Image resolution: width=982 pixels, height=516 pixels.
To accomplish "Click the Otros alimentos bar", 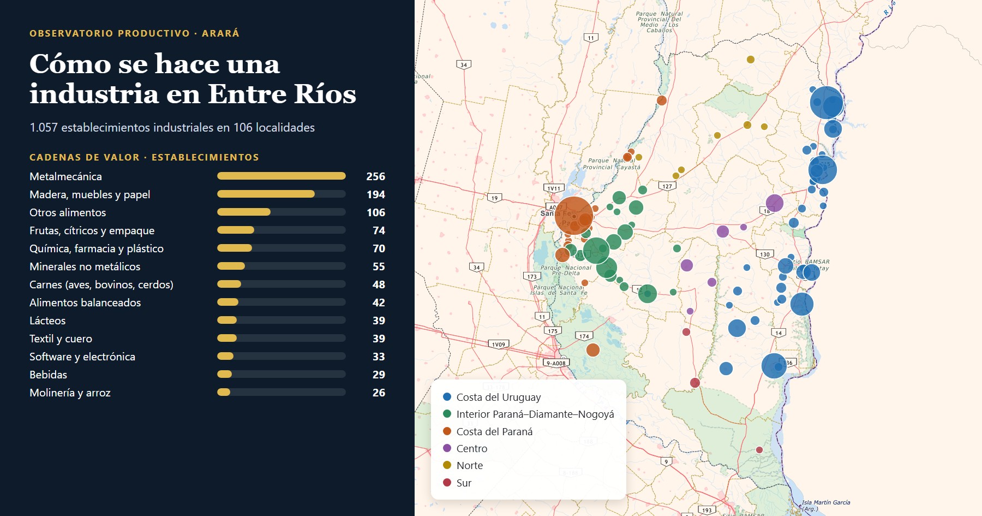I will (282, 212).
